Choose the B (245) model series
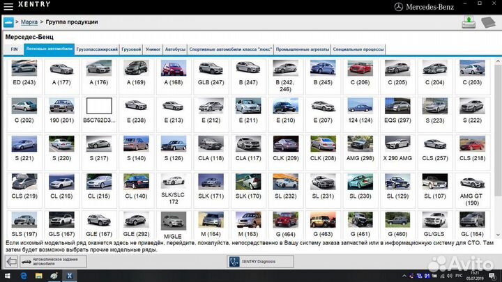502x282 pixels. tap(323, 77)
